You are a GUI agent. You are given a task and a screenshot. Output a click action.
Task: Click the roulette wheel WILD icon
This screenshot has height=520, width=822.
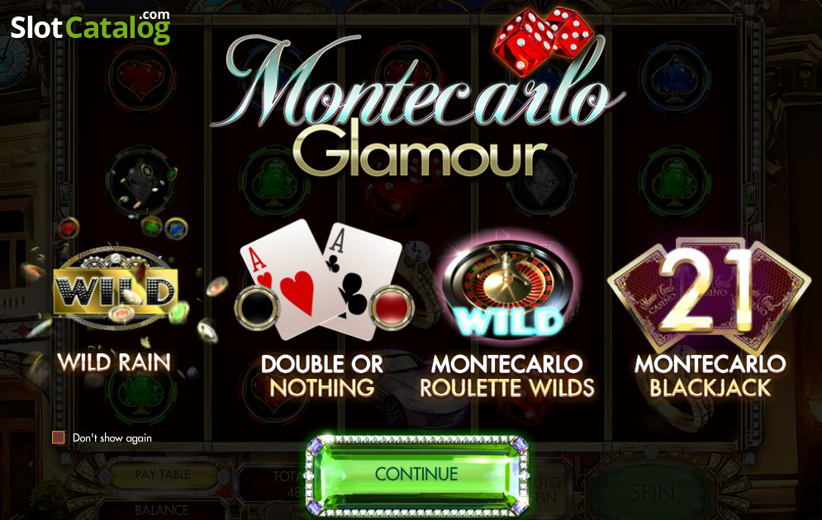click(508, 287)
